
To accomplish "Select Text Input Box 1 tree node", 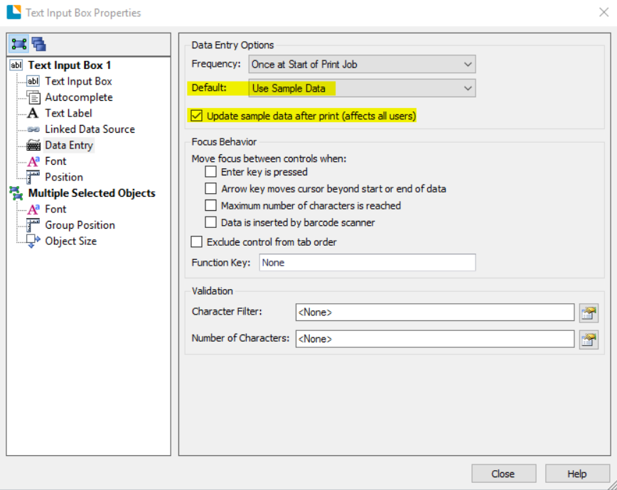I will pyautogui.click(x=70, y=65).
